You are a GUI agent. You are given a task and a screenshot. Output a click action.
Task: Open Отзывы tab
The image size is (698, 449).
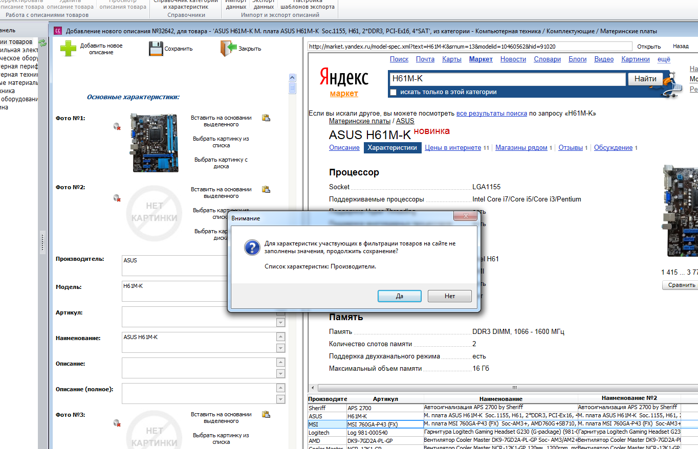click(571, 148)
